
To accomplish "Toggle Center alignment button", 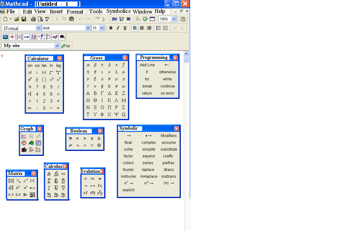I will point(142,28).
